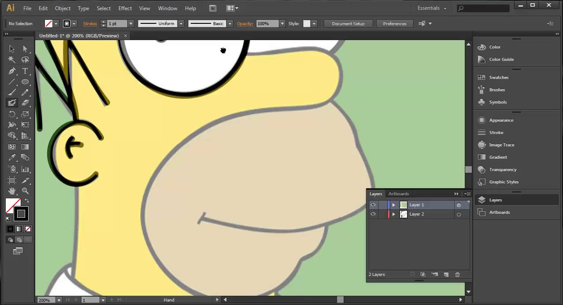Expand Layer 2 with its disclosure triangle

393,214
